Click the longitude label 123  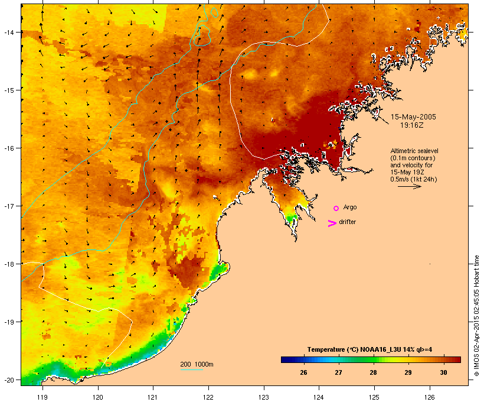coord(264,397)
